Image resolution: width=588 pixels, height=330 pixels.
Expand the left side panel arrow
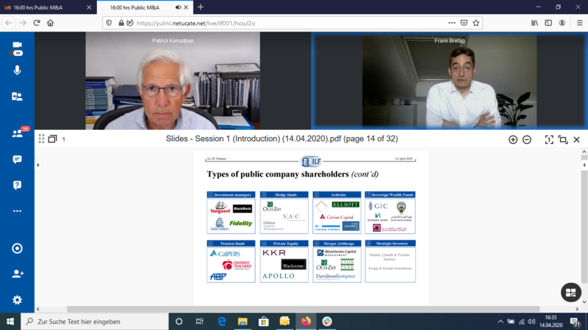[38, 165]
